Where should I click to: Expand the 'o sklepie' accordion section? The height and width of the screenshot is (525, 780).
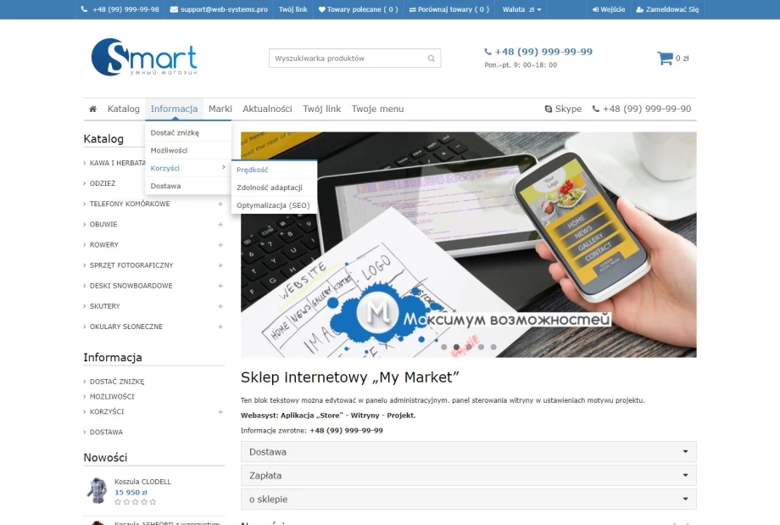click(x=468, y=500)
